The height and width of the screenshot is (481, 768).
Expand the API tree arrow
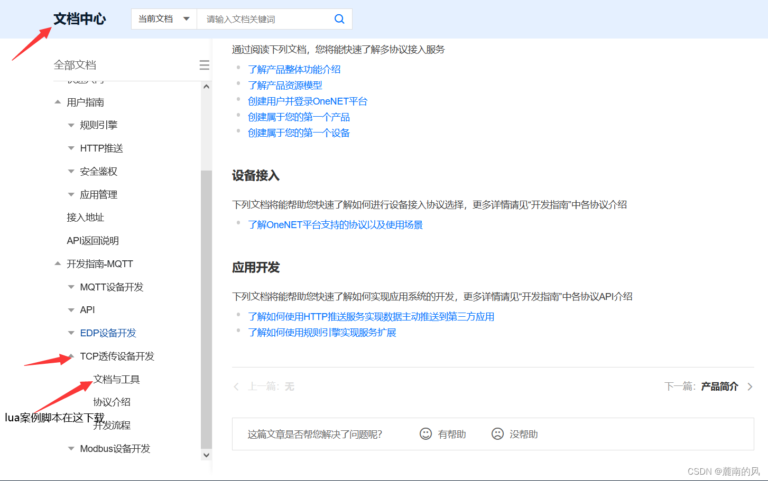[71, 310]
